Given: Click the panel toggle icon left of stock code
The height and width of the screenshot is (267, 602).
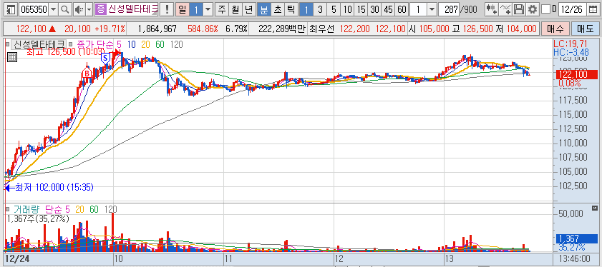Looking at the screenshot, I should pos(11,9).
